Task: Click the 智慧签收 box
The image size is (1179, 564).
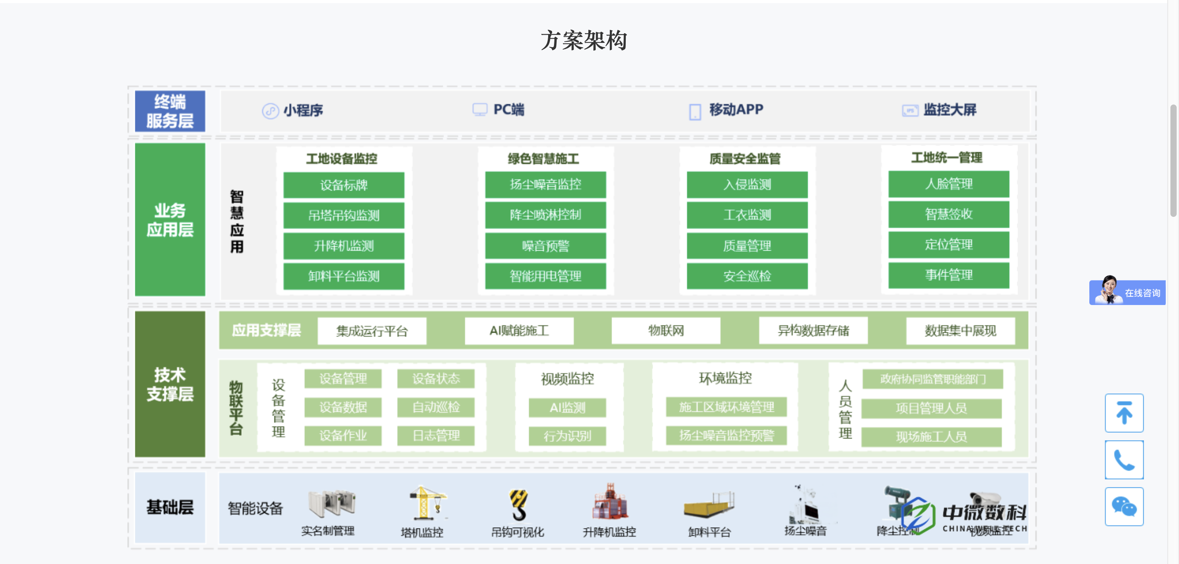Action: [x=949, y=214]
